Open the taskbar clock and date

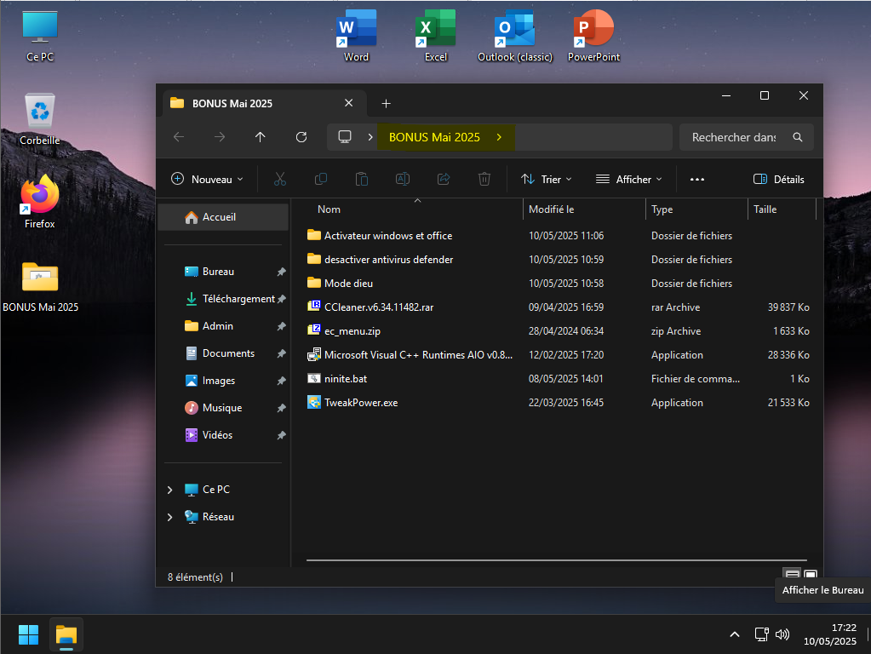[x=830, y=634]
